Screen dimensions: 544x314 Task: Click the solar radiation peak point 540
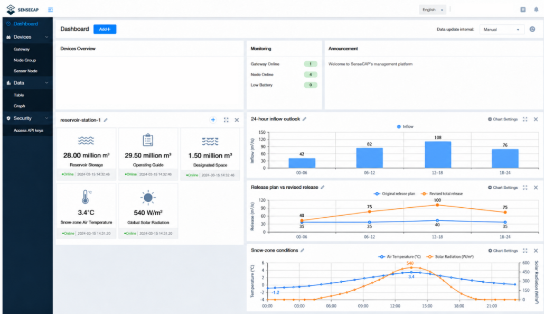(x=411, y=267)
